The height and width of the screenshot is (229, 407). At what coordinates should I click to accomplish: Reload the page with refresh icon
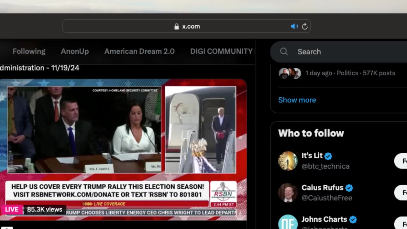tap(305, 26)
